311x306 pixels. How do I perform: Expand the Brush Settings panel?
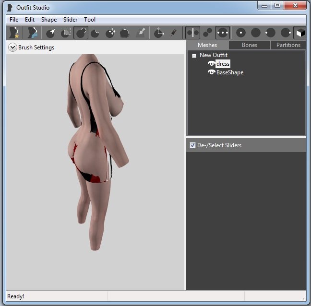pyautogui.click(x=12, y=47)
